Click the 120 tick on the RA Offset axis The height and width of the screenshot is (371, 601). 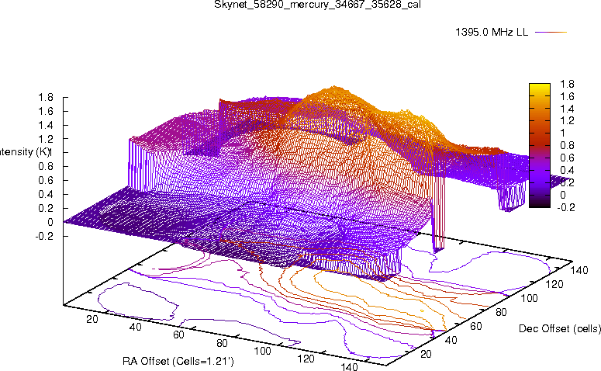tap(306, 359)
